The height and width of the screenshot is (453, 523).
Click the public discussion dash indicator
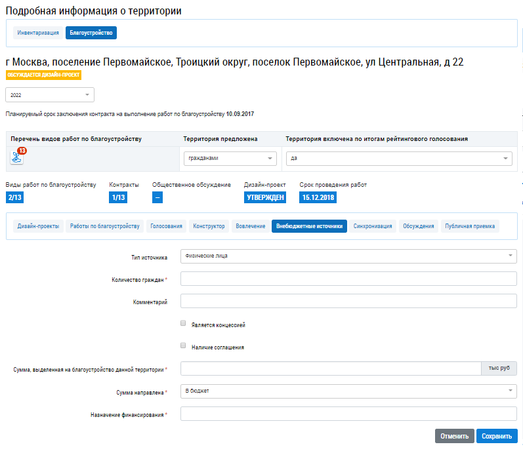pos(157,197)
